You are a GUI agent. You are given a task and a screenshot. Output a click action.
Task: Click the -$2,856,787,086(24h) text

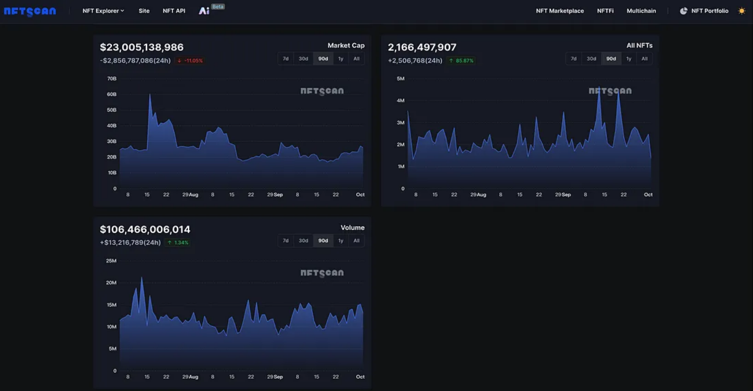[135, 61]
